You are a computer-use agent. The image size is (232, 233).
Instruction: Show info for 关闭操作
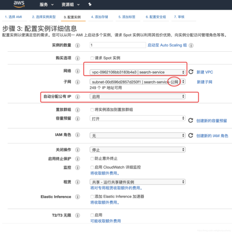coord(77,150)
